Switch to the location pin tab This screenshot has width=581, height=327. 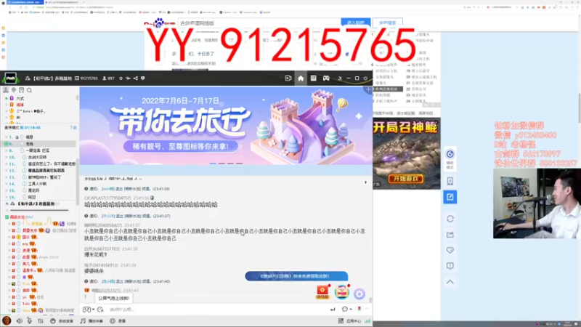pos(14,90)
